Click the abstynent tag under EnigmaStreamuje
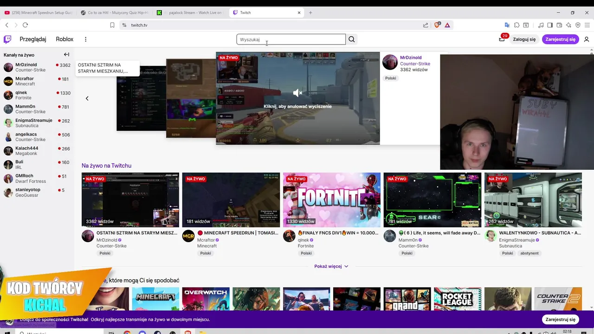 click(x=529, y=253)
